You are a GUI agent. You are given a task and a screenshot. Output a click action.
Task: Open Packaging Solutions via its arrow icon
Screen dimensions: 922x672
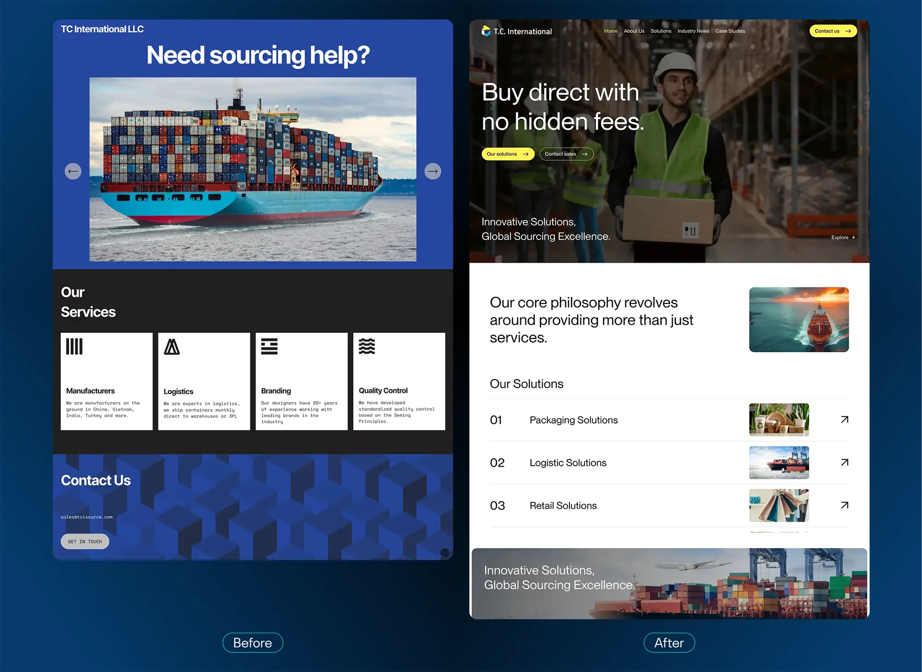[x=844, y=420]
